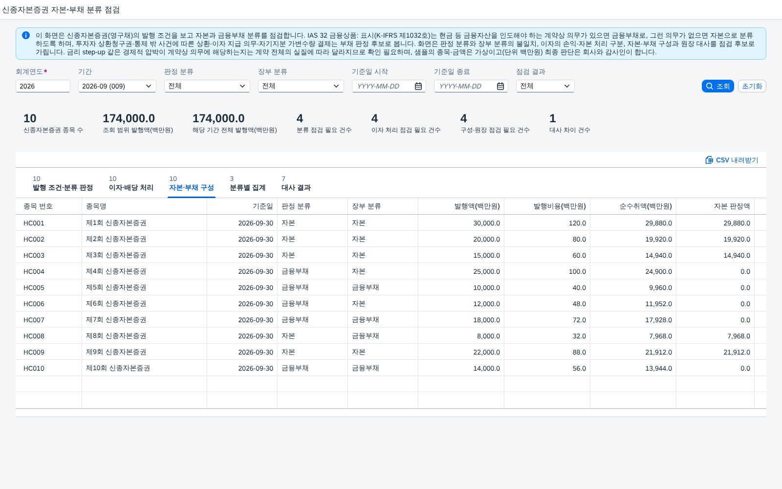Click the information icon in the blue banner
This screenshot has height=489, width=782.
[26, 35]
